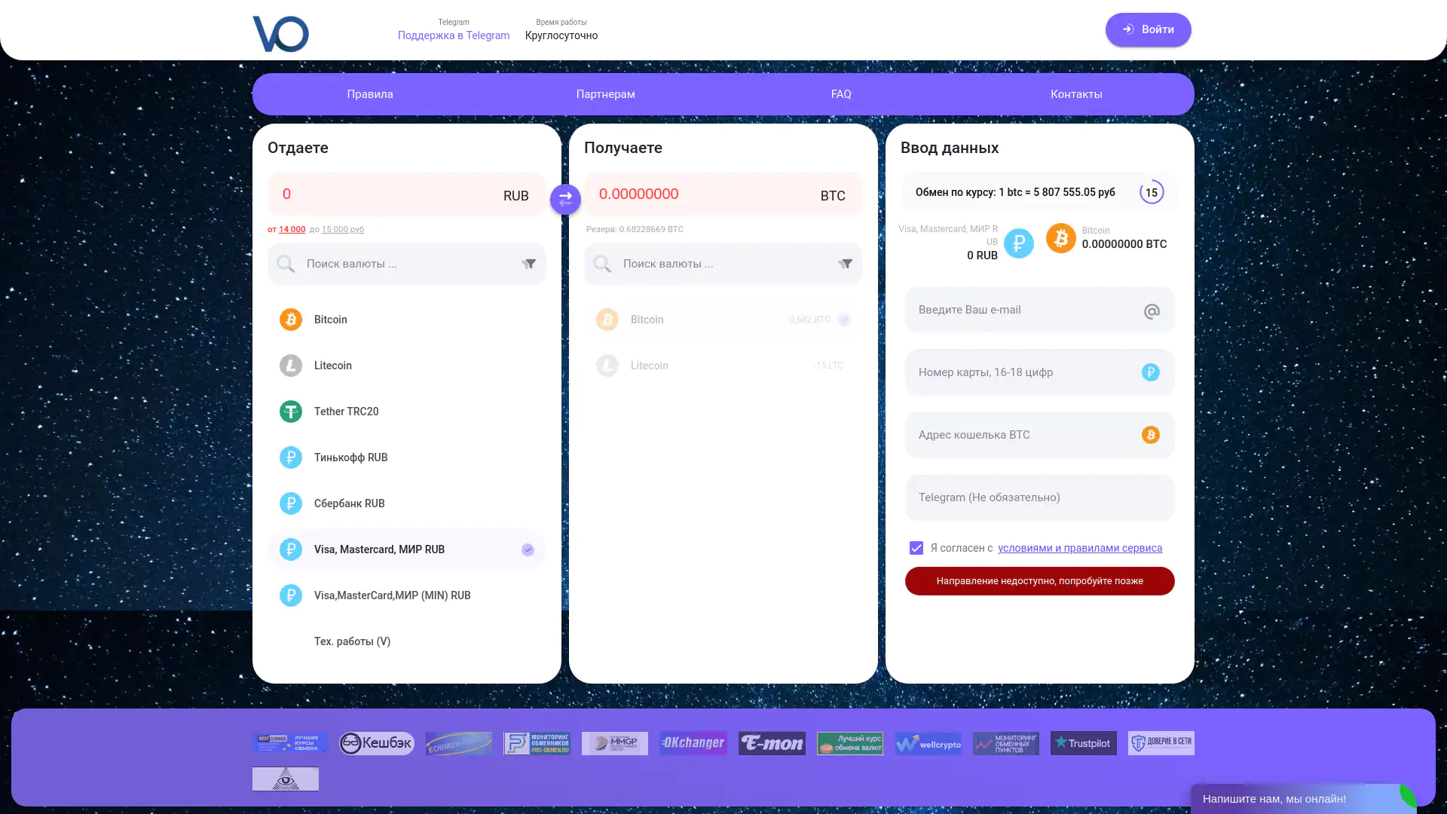Open the E-mon monitoring badge
The height and width of the screenshot is (814, 1447).
(x=771, y=743)
